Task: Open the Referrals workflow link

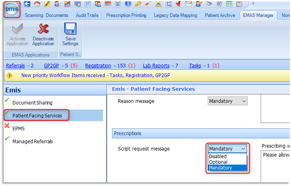Action: (x=15, y=66)
